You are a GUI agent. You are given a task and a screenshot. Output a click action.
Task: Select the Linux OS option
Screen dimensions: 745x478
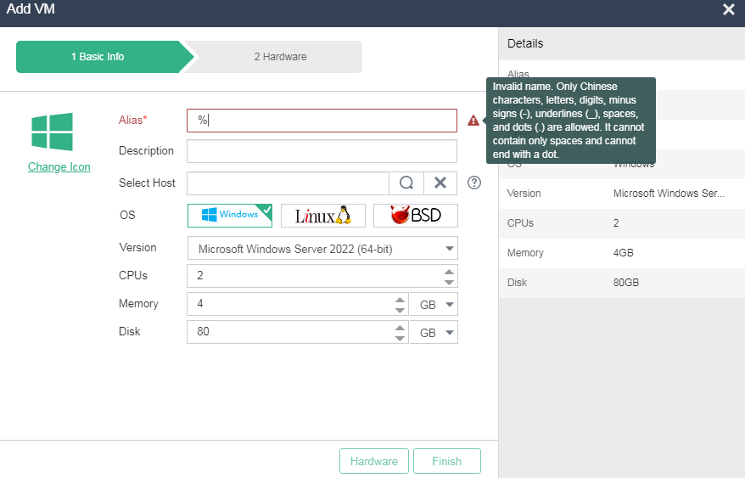323,216
